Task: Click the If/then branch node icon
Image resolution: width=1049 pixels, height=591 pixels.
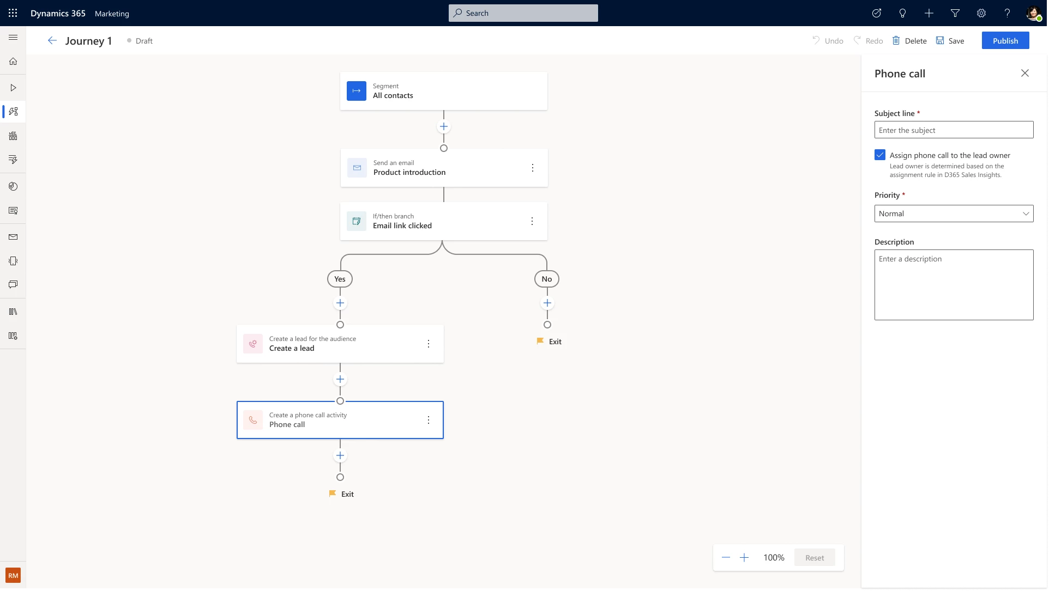Action: pyautogui.click(x=357, y=221)
